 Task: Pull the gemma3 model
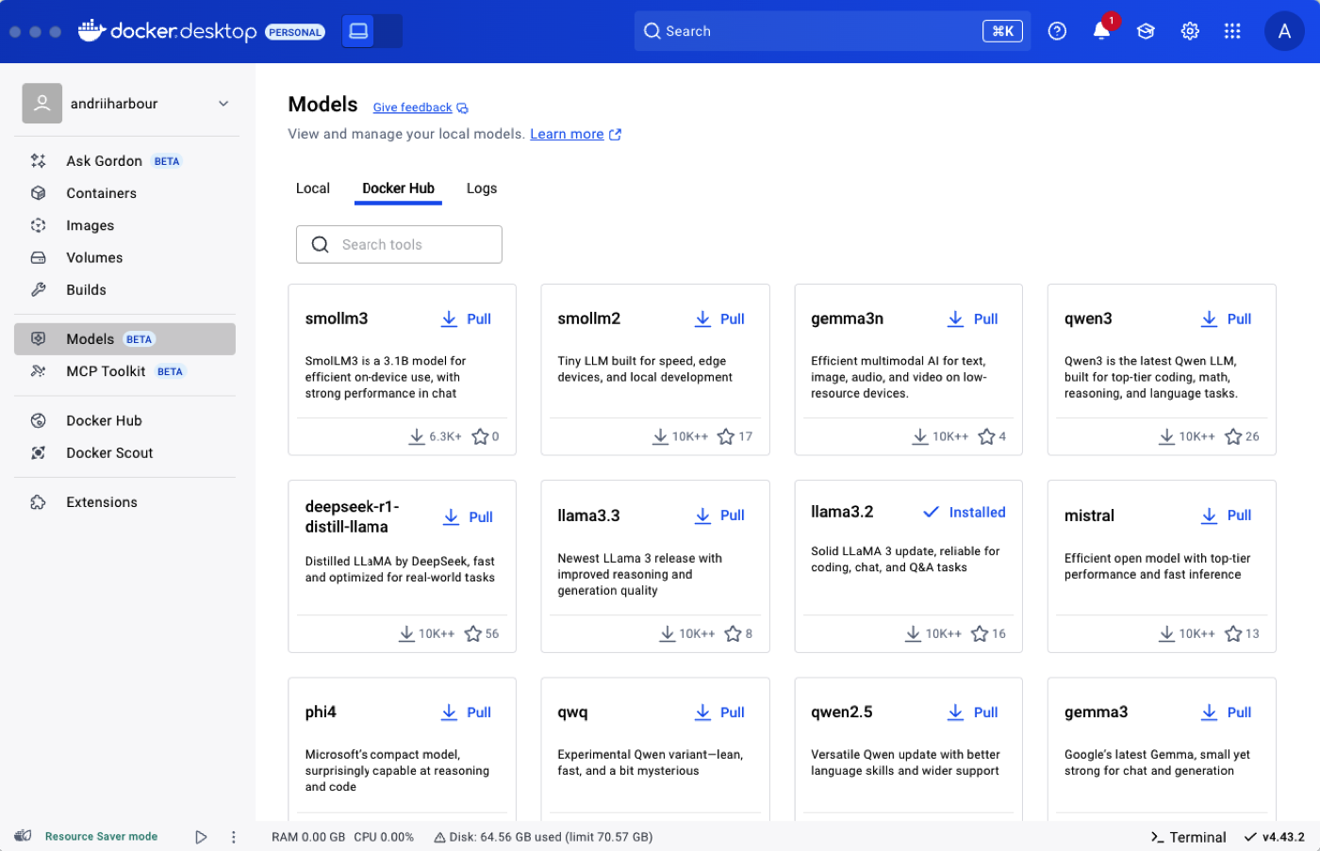1227,712
